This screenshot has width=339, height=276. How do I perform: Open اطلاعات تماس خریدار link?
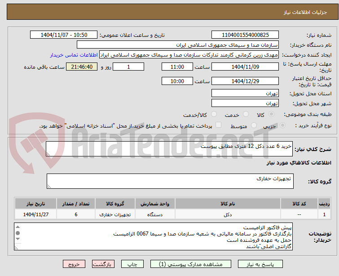point(74,55)
